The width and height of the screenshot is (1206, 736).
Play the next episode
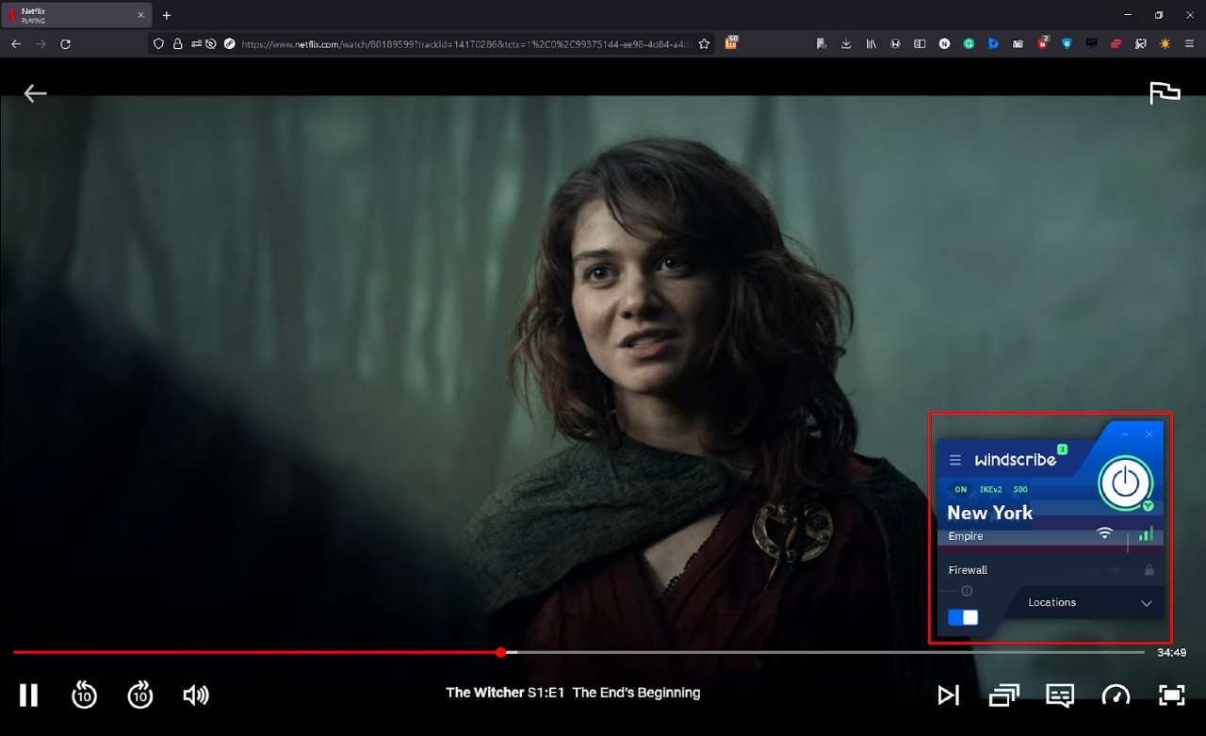948,695
